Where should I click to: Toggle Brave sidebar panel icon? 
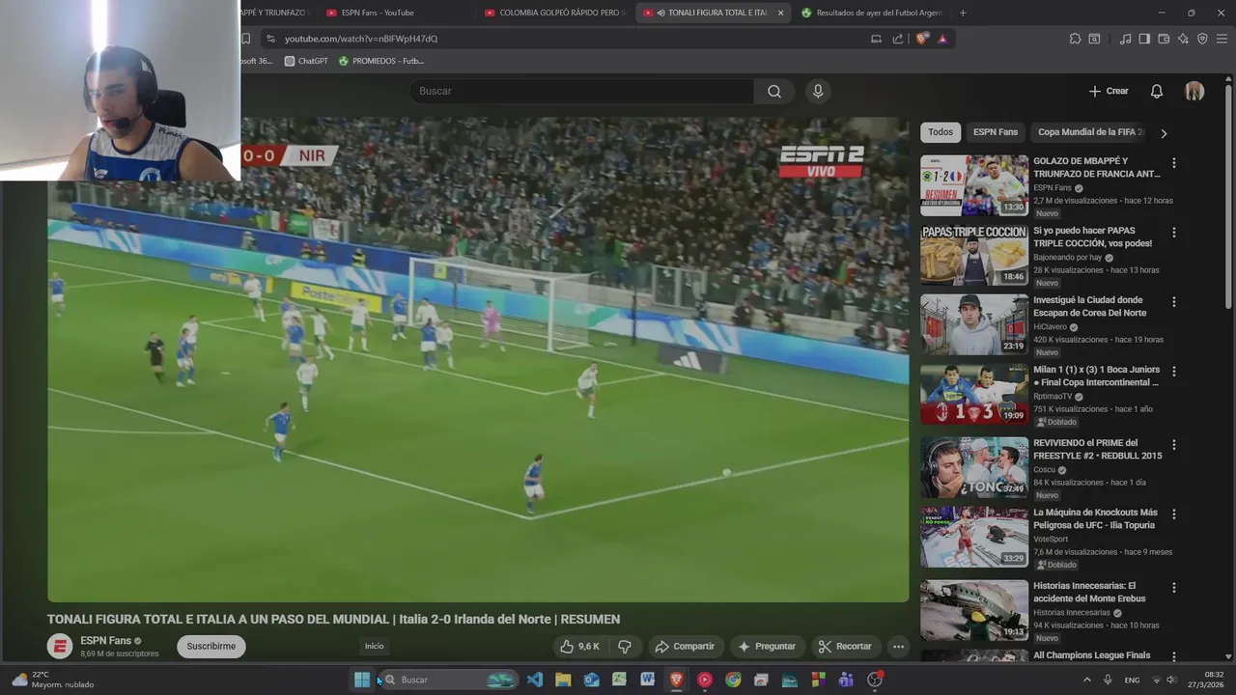click(x=1144, y=39)
